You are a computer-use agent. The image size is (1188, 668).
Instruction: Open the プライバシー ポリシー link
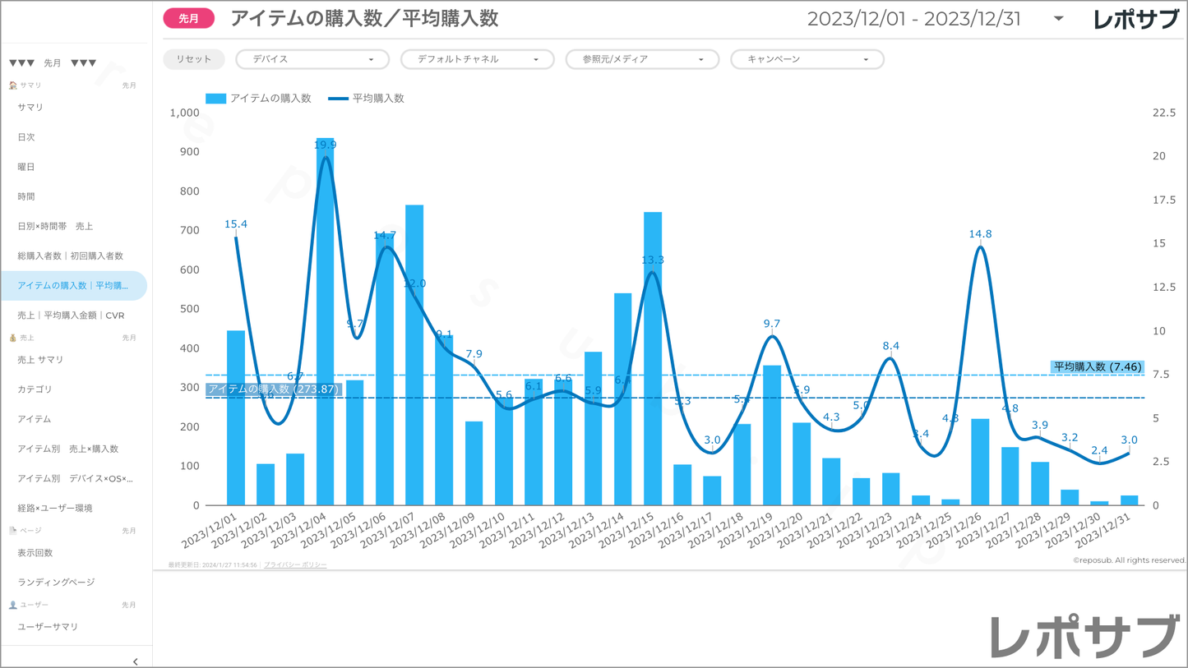click(295, 565)
